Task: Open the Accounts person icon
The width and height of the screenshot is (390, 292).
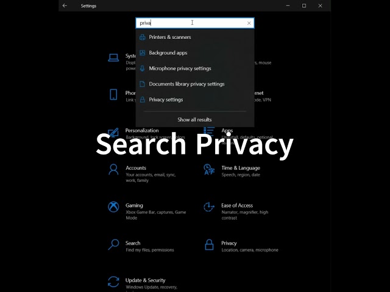Action: tap(113, 170)
